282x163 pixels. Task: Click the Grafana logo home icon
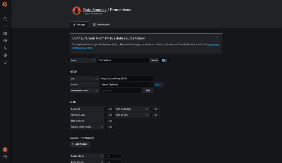point(5,4)
